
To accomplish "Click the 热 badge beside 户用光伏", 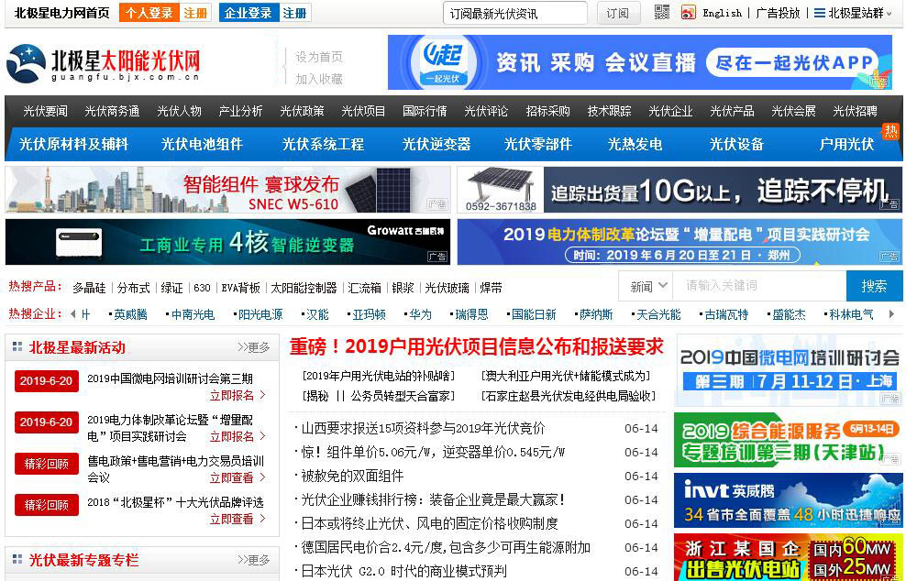I will coord(890,131).
